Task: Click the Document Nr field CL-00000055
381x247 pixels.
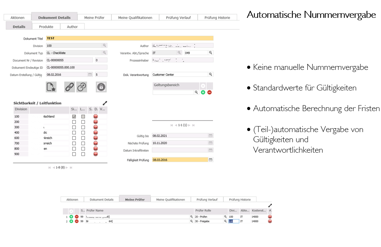Action: [x=69, y=60]
